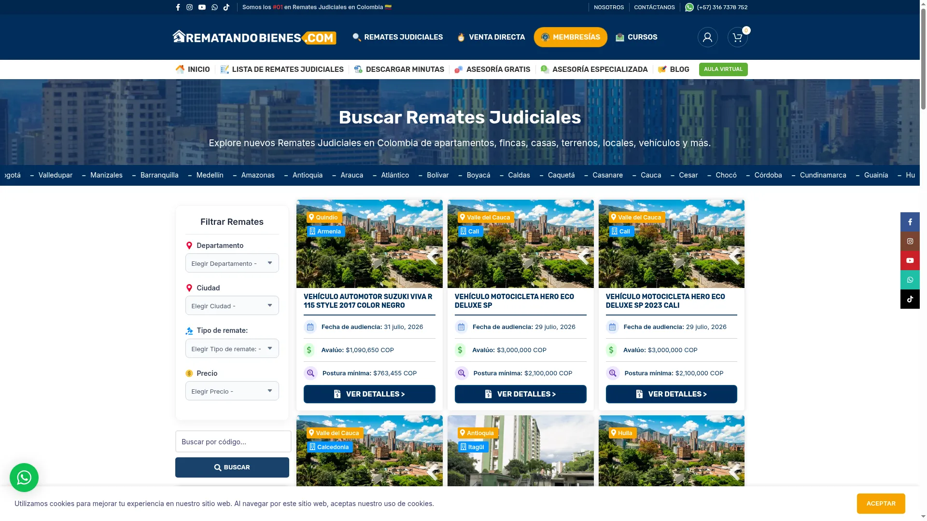Expand Elegir Departamento dropdown

[232, 263]
